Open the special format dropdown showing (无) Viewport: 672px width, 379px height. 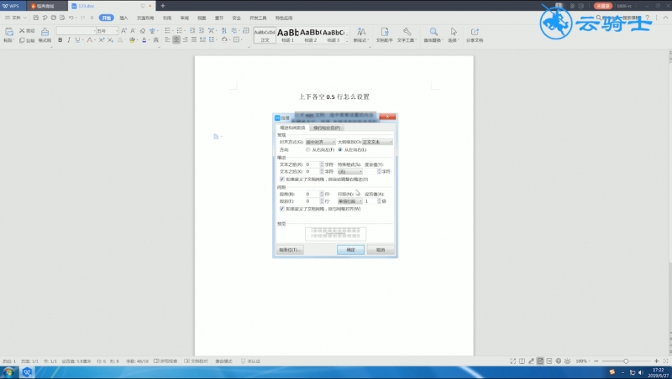tap(350, 172)
